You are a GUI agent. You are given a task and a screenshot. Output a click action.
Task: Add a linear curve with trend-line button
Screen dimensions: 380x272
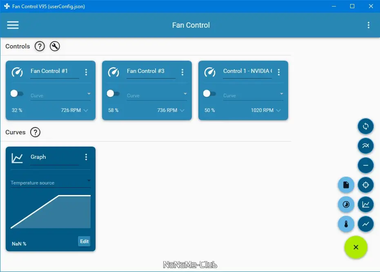pos(365,224)
